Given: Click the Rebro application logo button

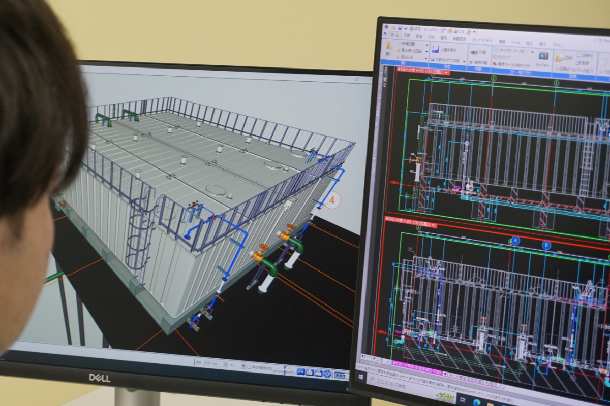Looking at the screenshot, I should pos(386,27).
